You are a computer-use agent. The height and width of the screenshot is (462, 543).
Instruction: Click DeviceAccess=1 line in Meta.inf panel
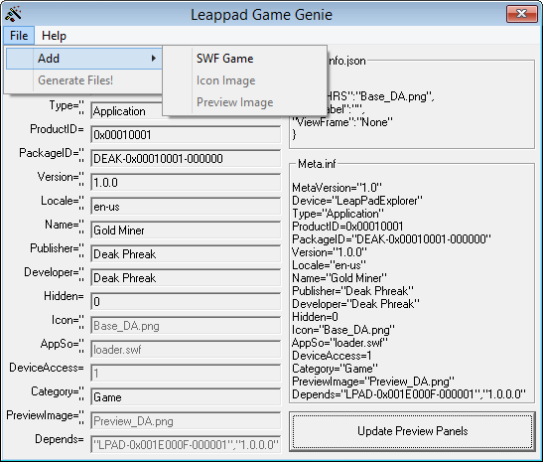[332, 356]
